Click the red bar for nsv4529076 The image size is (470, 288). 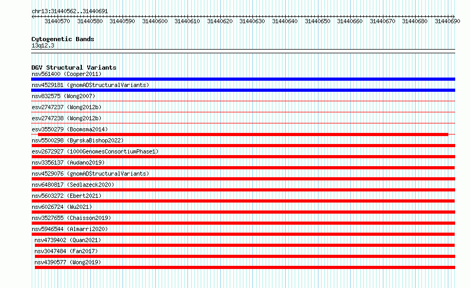[x=243, y=179]
